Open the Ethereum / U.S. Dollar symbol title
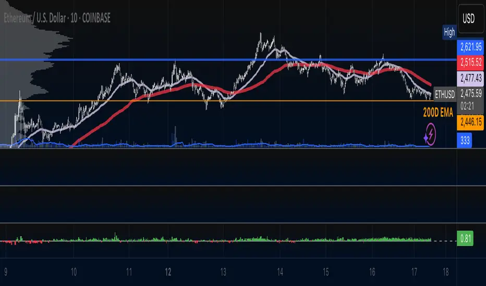Viewport: 486px width, 286px height. point(57,18)
